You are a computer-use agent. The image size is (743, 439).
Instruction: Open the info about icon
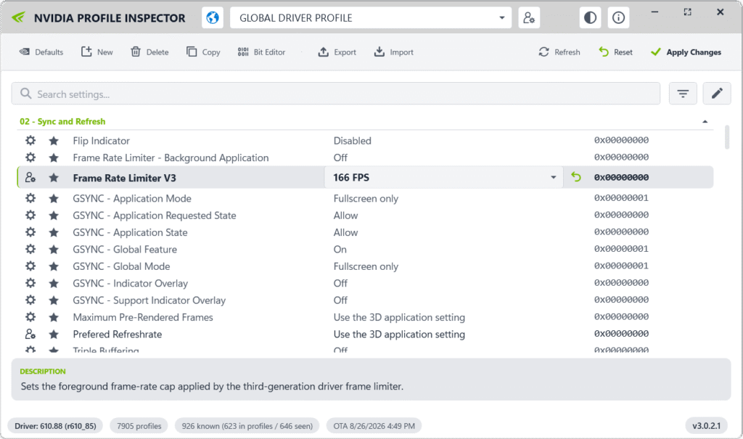(618, 18)
